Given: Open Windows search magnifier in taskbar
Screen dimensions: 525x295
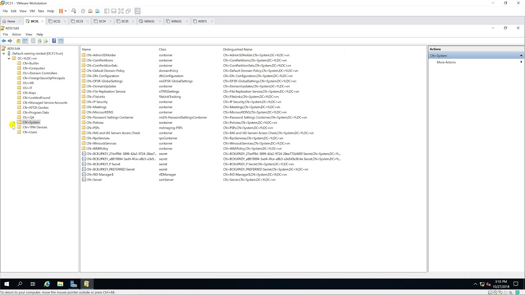Looking at the screenshot, I should click(20, 284).
